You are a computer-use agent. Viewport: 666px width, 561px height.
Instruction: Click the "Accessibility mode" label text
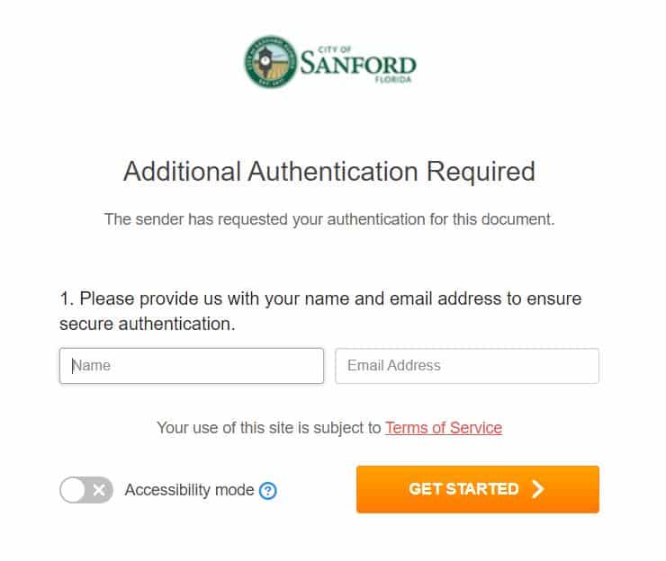pyautogui.click(x=189, y=490)
